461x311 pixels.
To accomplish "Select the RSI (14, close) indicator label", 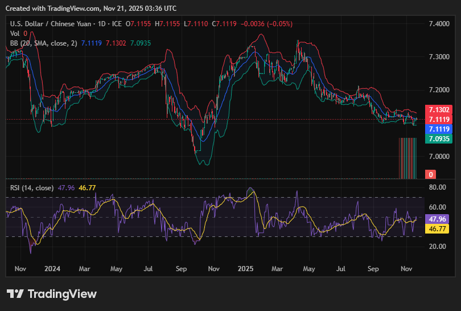I will 32,187.
